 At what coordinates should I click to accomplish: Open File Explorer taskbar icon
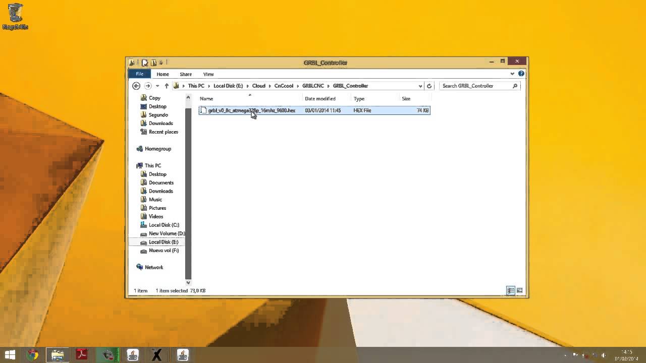(x=58, y=355)
